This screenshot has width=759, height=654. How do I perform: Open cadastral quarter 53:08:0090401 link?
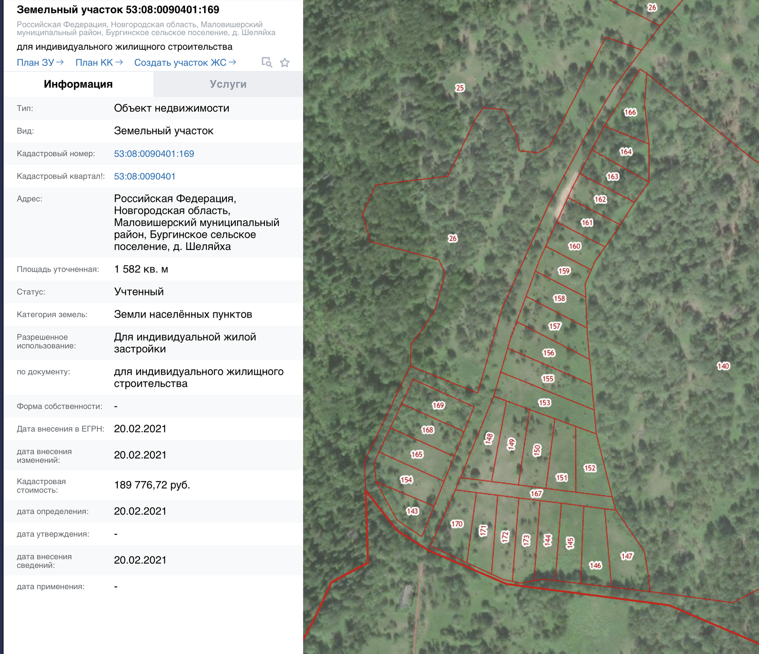click(x=145, y=176)
